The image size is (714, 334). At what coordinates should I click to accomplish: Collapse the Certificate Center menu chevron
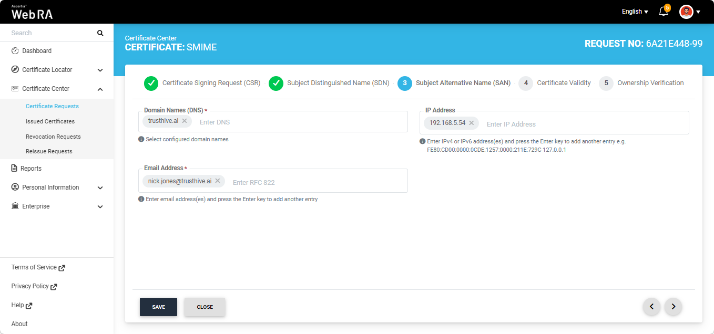click(x=100, y=89)
